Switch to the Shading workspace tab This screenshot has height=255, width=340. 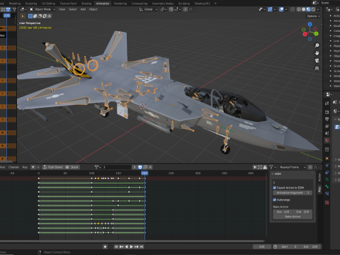86,4
